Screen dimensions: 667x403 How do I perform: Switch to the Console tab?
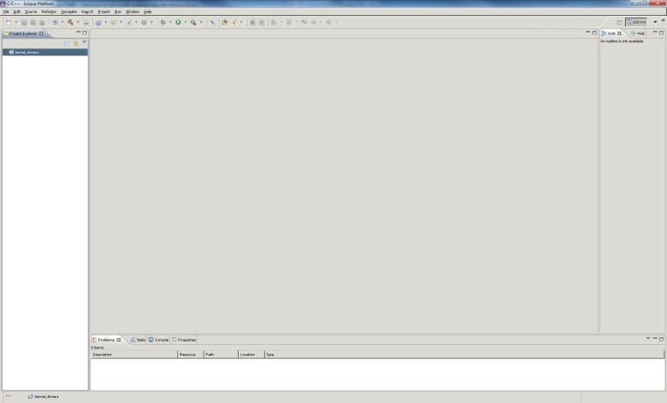point(159,340)
